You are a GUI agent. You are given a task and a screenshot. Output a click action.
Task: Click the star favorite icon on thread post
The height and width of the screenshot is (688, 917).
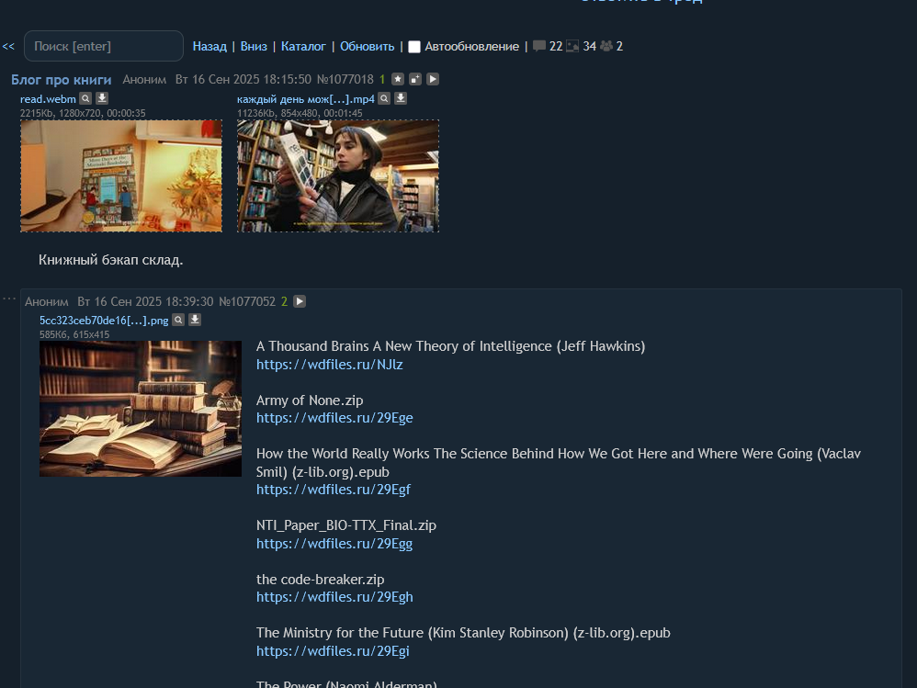click(398, 80)
